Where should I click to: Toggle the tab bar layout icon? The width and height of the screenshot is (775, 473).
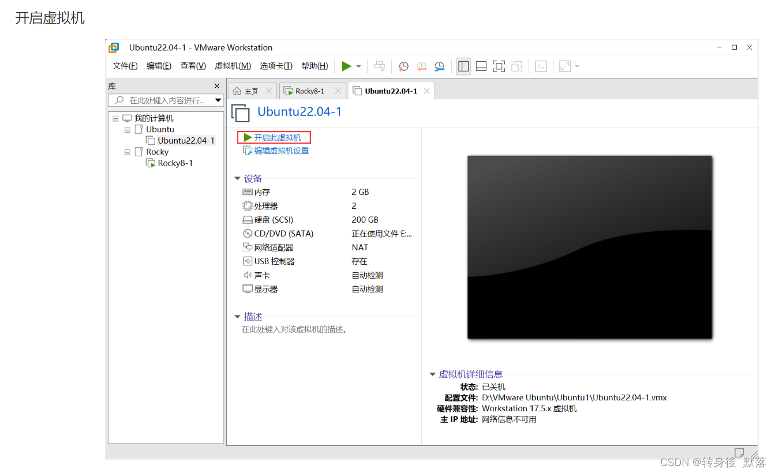click(516, 66)
